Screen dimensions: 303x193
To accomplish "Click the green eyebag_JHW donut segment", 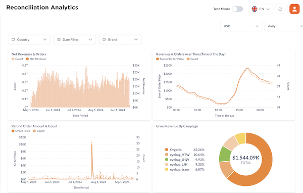I will (x=225, y=154).
